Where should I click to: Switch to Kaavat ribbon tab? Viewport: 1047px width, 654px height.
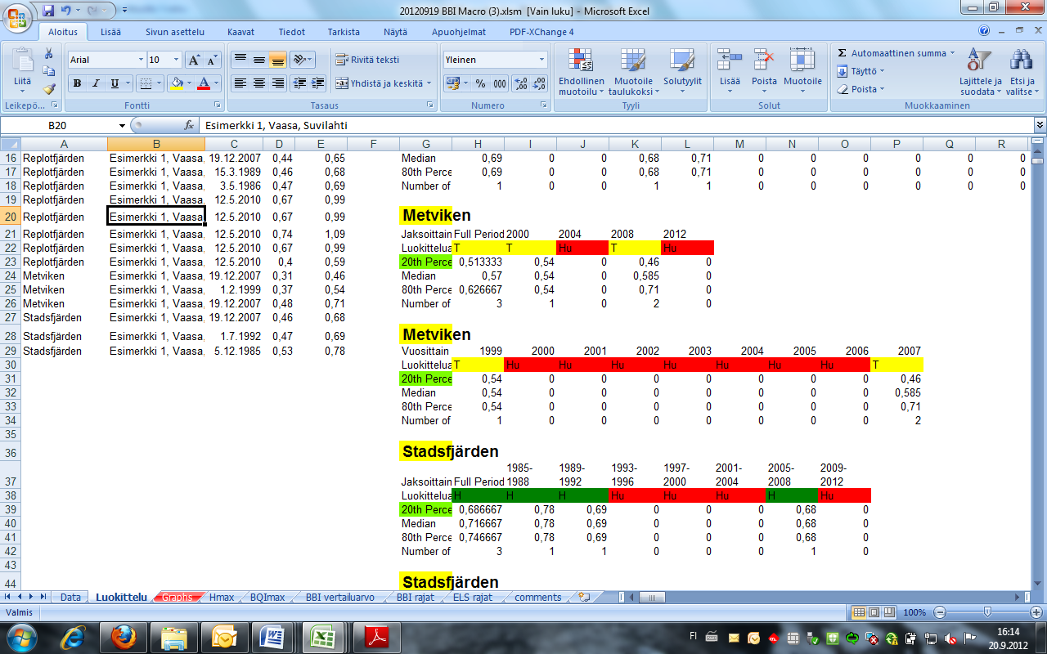click(241, 32)
